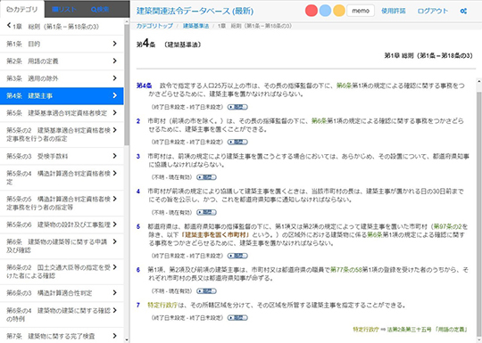This screenshot has width=482, height=343.
Task: Click the blue badge under paragraph 4
Action: (206, 212)
